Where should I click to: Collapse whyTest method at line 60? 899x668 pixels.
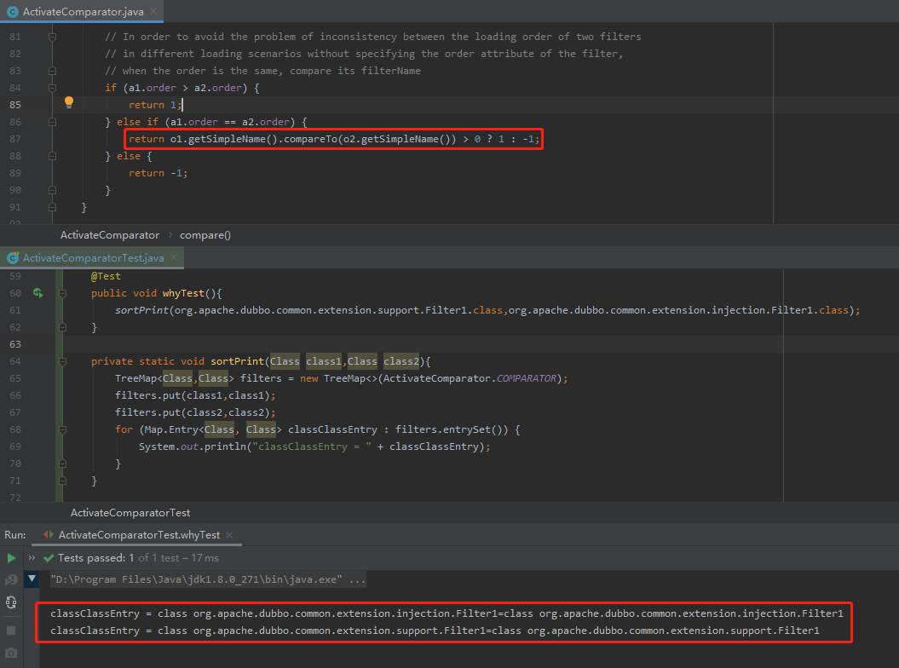pos(62,293)
